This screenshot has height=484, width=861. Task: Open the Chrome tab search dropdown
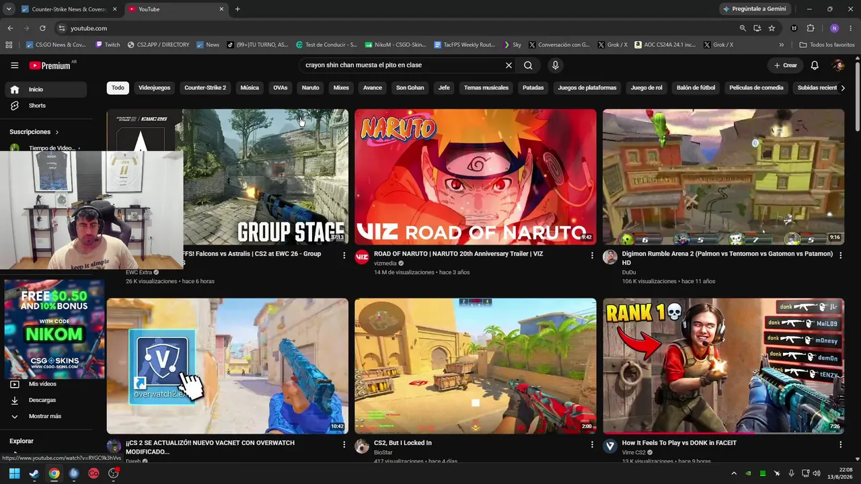pos(9,9)
